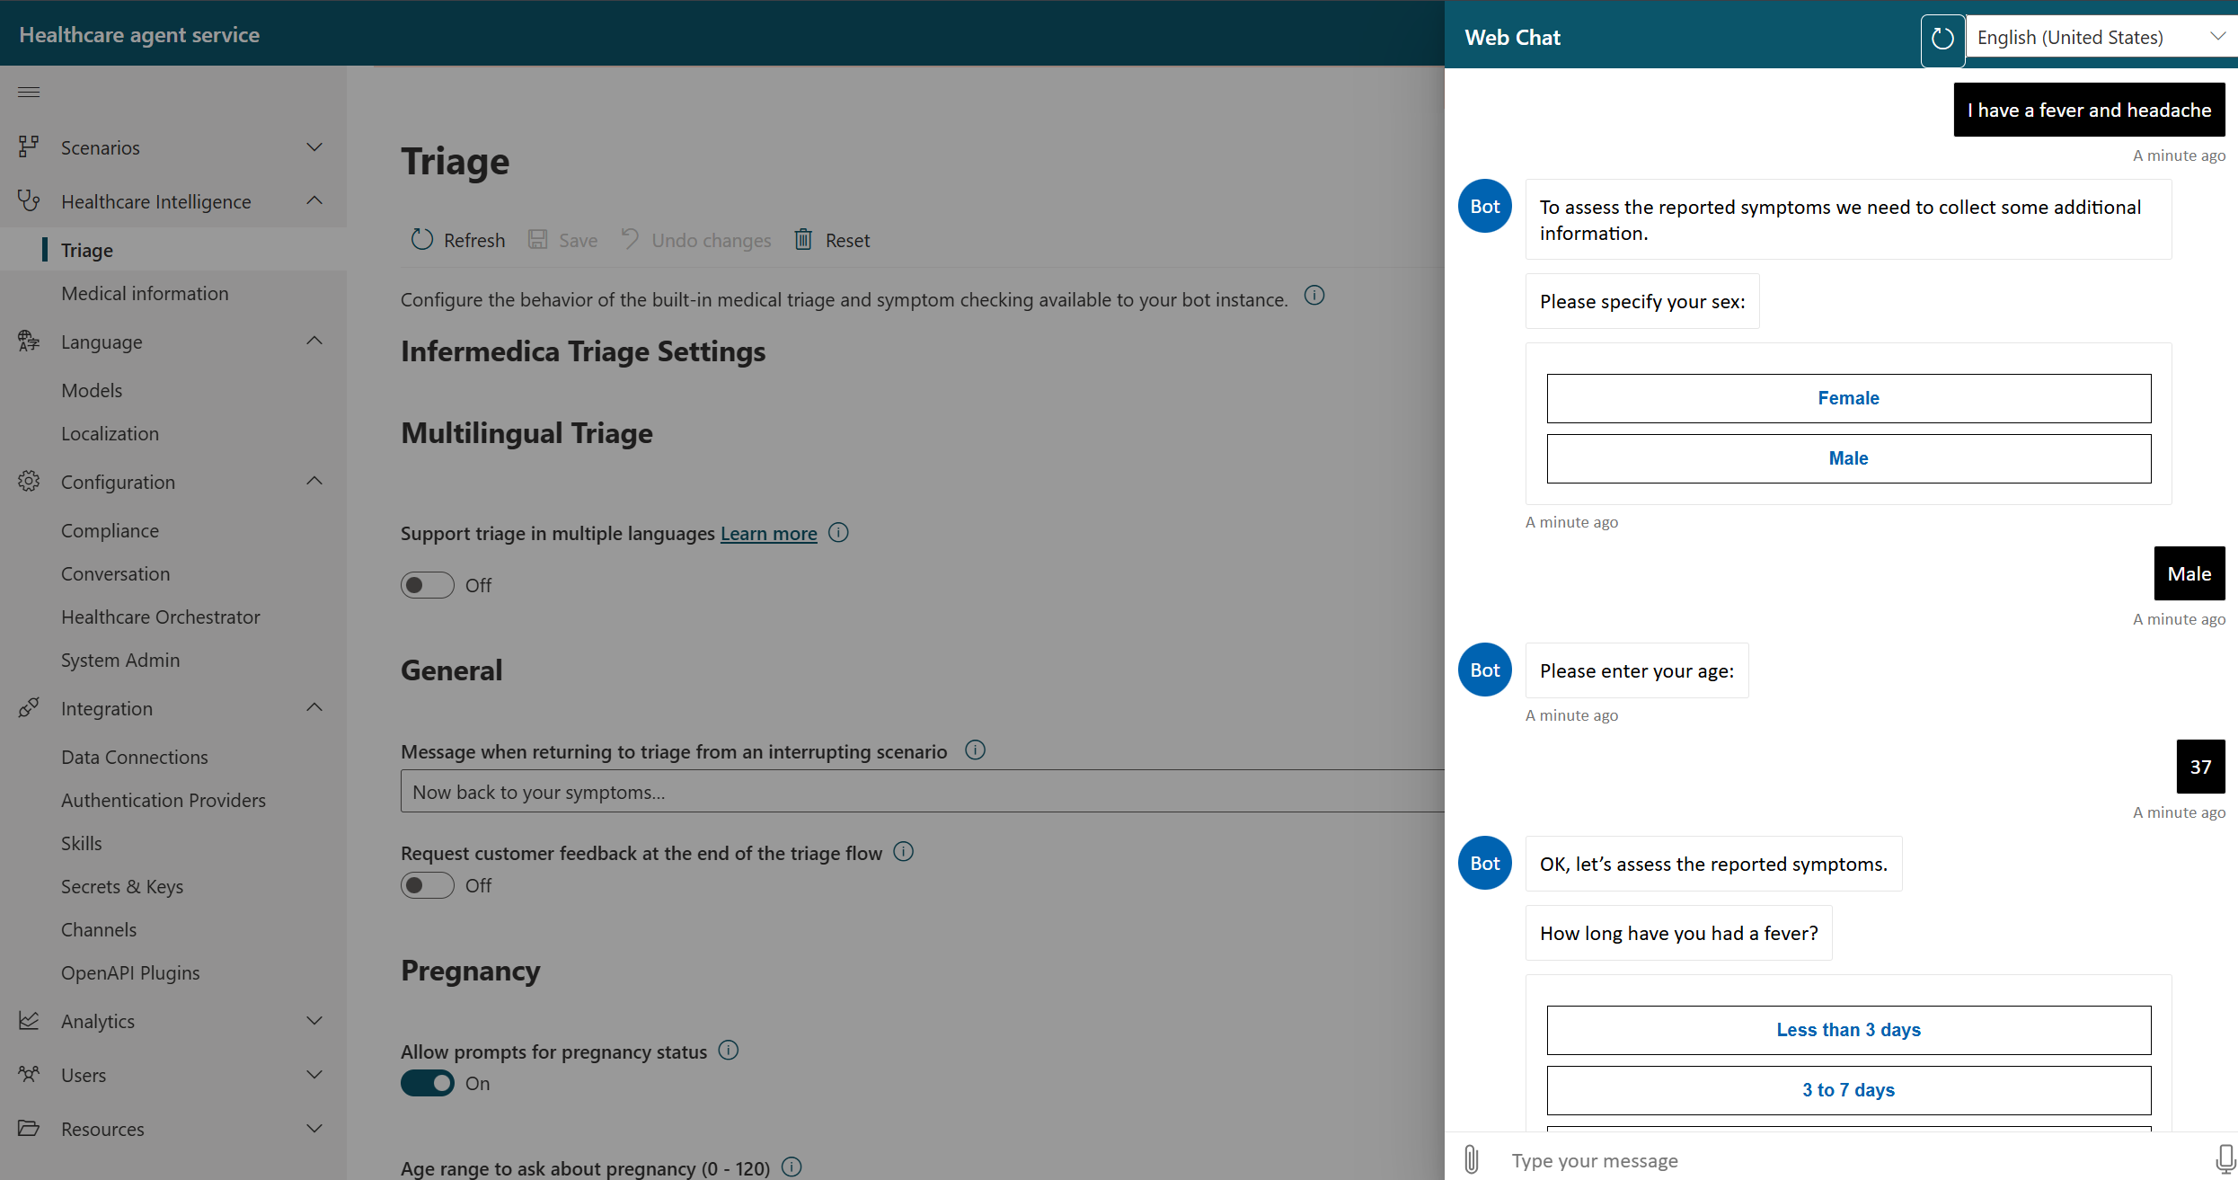Viewport: 2238px width, 1180px height.
Task: Click the message input field
Action: pyautogui.click(x=1841, y=1159)
